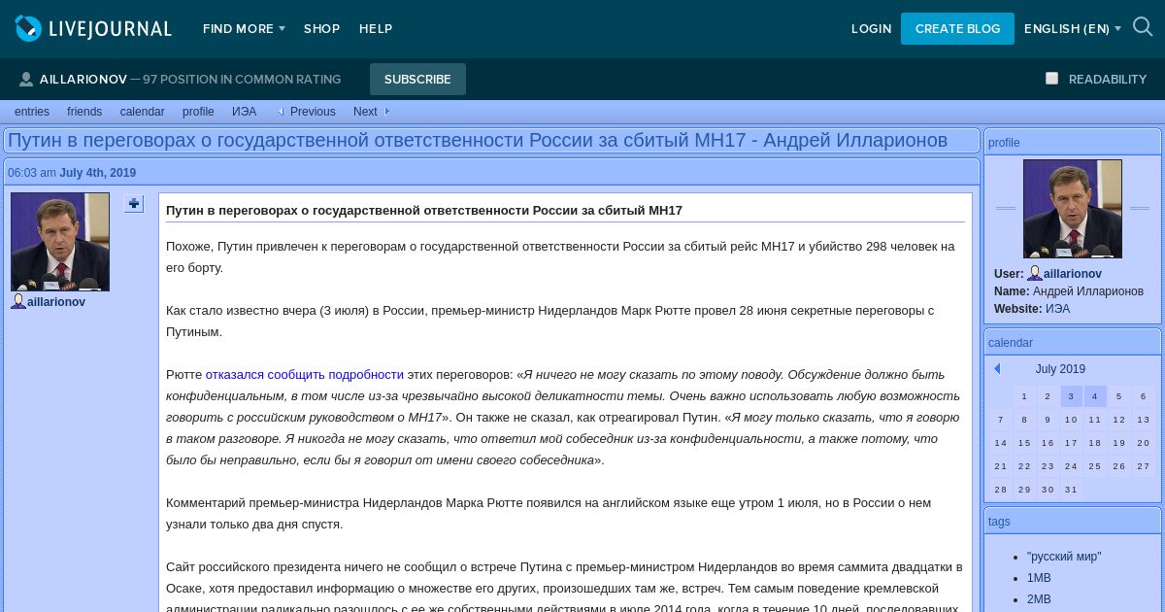The width and height of the screenshot is (1165, 612).
Task: Click the 97 position in common rating text
Action: tap(242, 79)
